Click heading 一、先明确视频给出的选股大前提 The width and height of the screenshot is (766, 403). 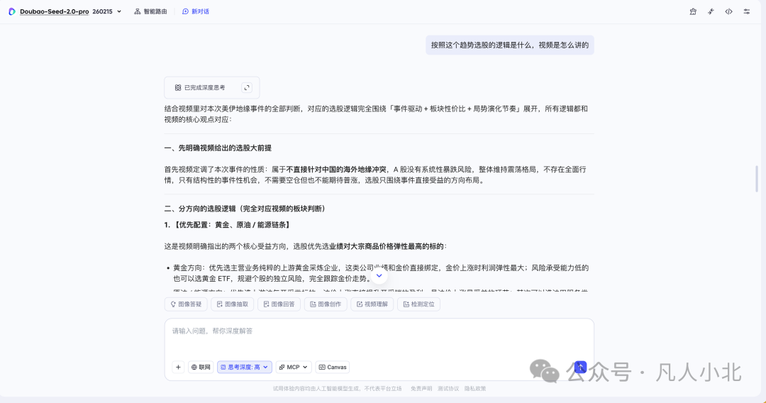(218, 148)
